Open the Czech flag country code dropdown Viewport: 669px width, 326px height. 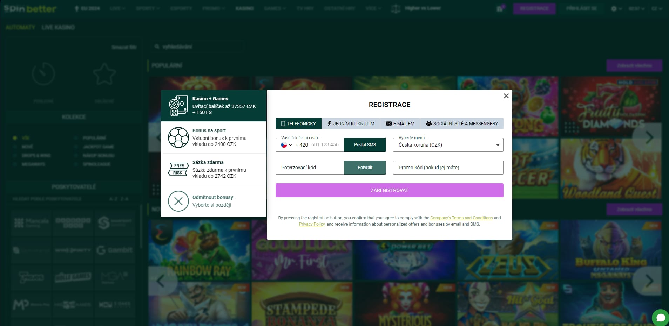(286, 145)
